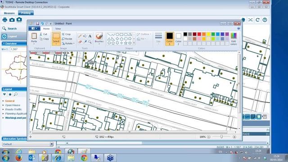Click the M = 1: scale input field
The height and width of the screenshot is (162, 288).
(x=18, y=49)
